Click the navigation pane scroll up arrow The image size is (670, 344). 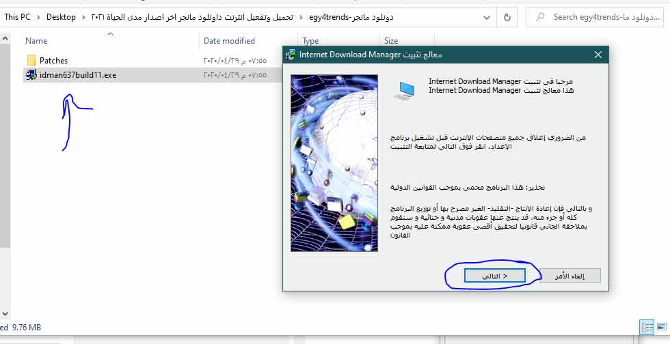[x=5, y=39]
